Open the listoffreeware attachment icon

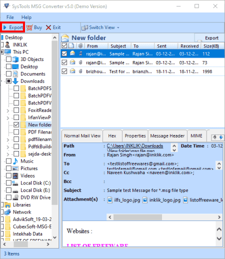pos(185,200)
